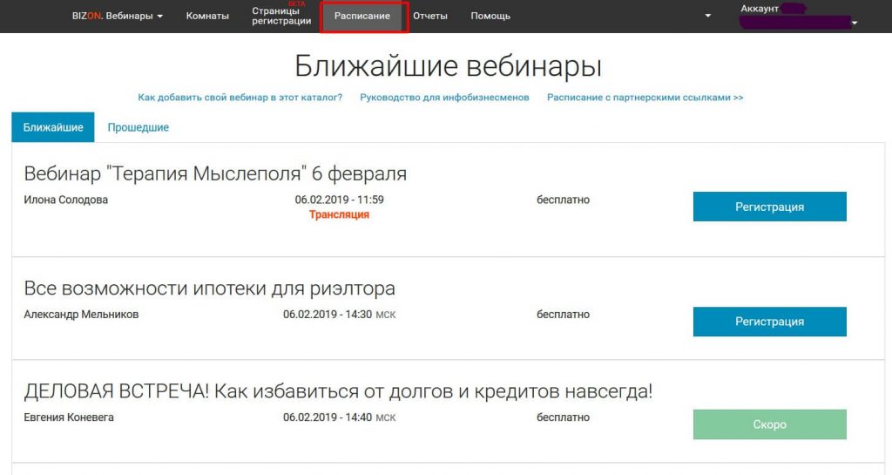Switch to the Ближайшие tab
This screenshot has width=892, height=475.
(53, 127)
